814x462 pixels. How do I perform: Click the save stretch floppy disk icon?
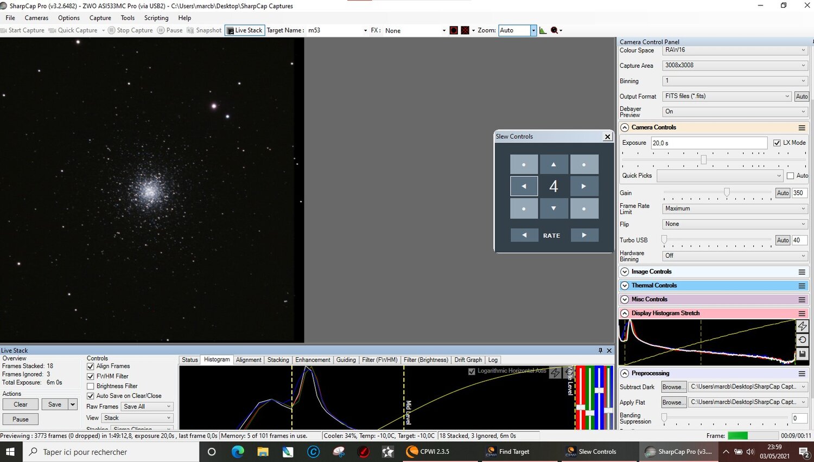[802, 354]
